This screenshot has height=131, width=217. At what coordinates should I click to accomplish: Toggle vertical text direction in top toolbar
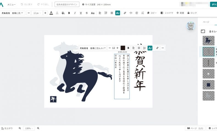click(x=118, y=13)
